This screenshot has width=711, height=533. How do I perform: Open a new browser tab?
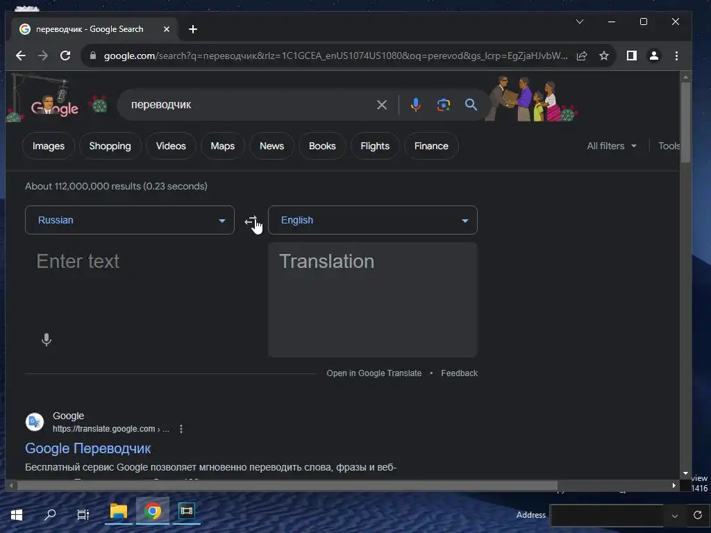[x=193, y=29]
